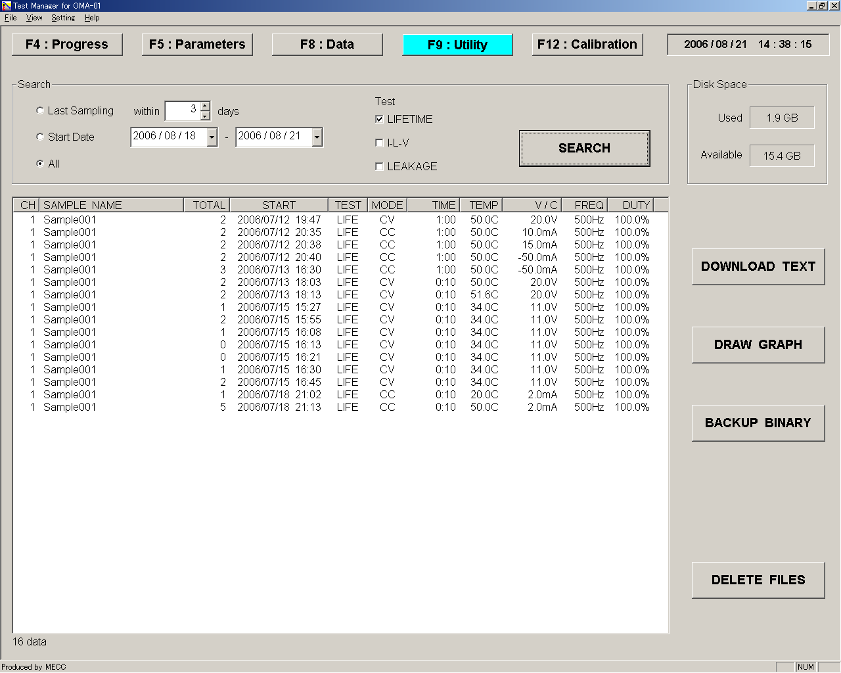
Task: Click the DELETE FILES button
Action: (758, 580)
